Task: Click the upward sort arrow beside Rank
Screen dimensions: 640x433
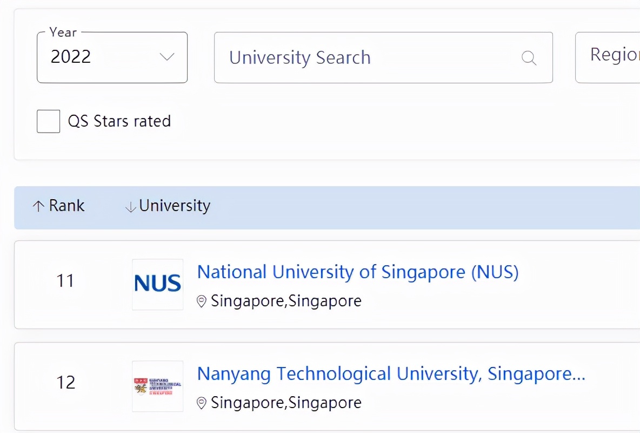Action: (37, 206)
